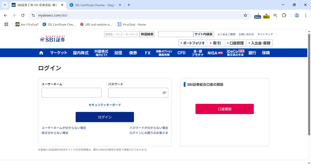Toggle password visibility eye icon
This screenshot has height=165, width=311.
tap(164, 93)
